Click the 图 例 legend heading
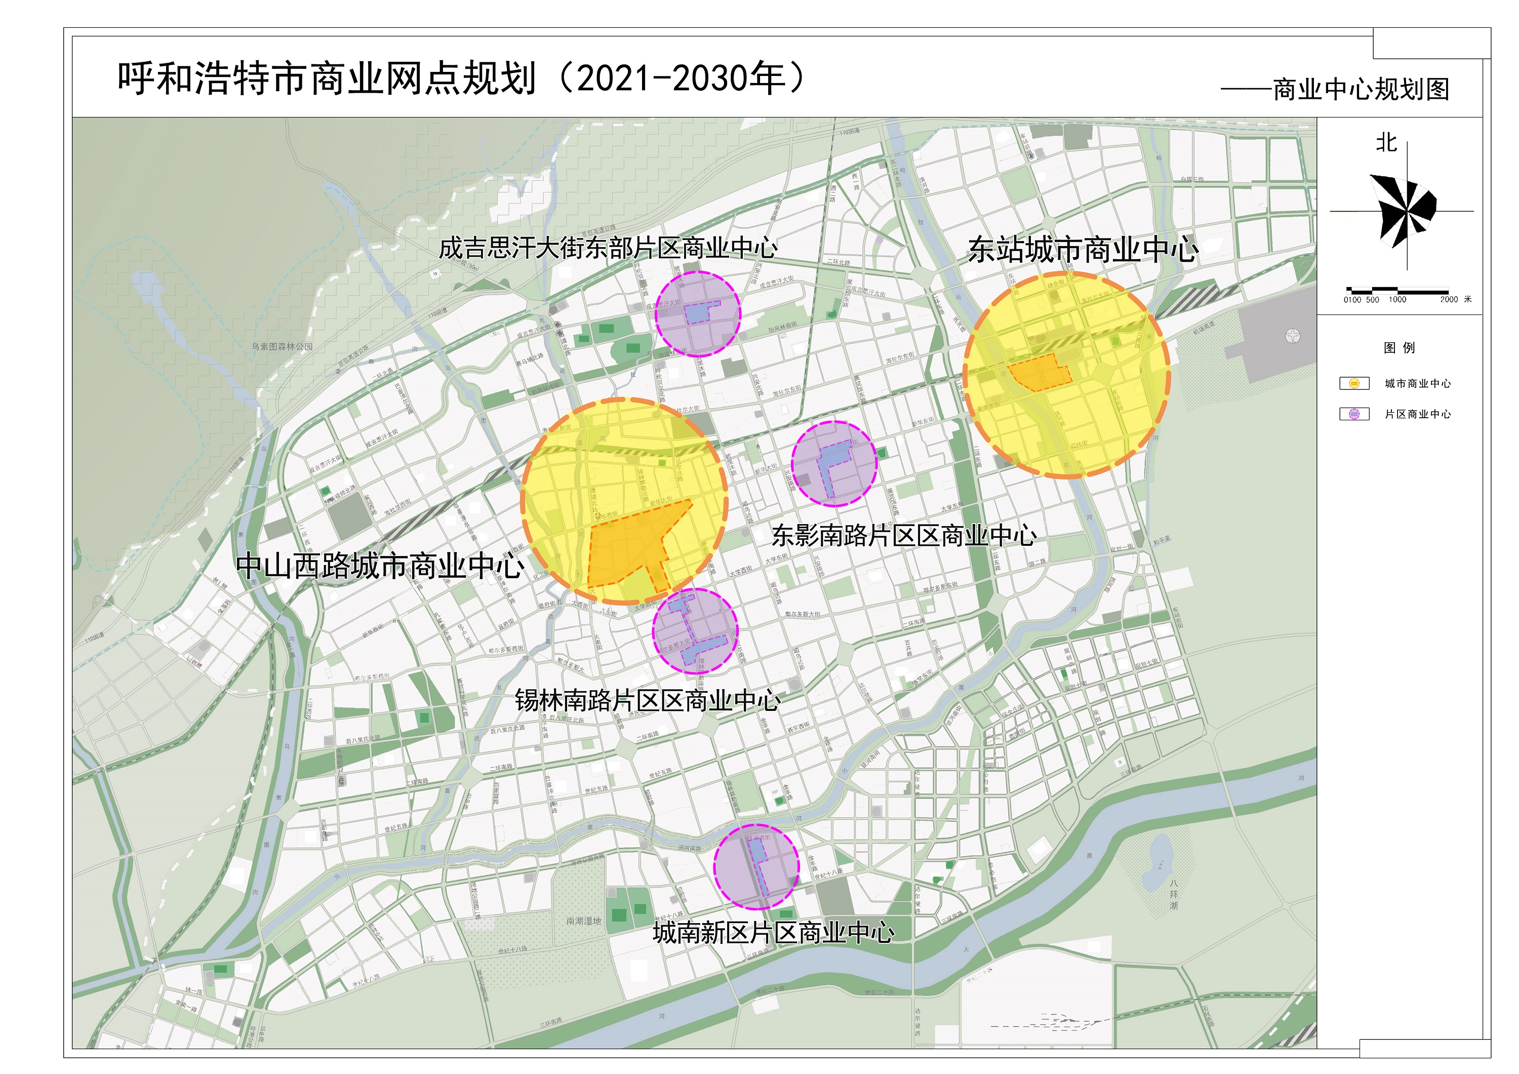Viewport: 1519px width, 1074px height. (1400, 347)
